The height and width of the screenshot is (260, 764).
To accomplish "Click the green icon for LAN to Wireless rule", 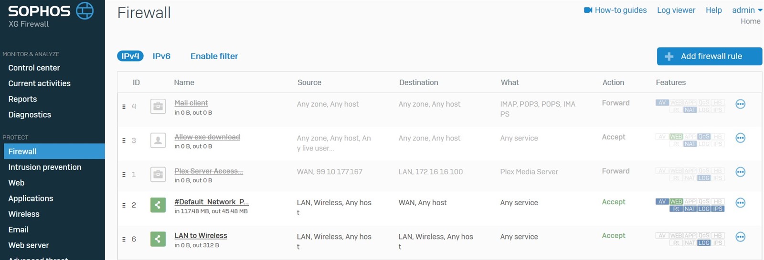I will point(158,239).
